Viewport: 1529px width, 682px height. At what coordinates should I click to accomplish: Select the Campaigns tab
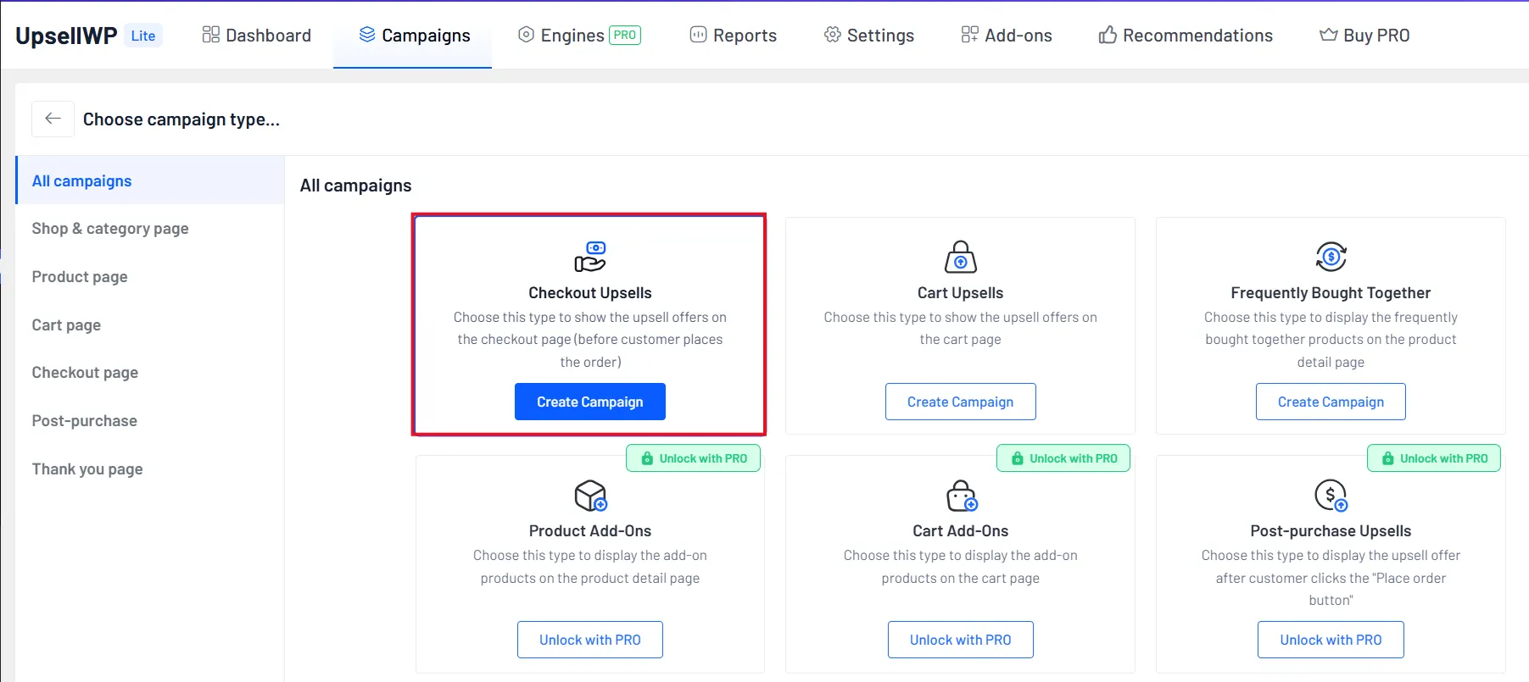tap(414, 36)
